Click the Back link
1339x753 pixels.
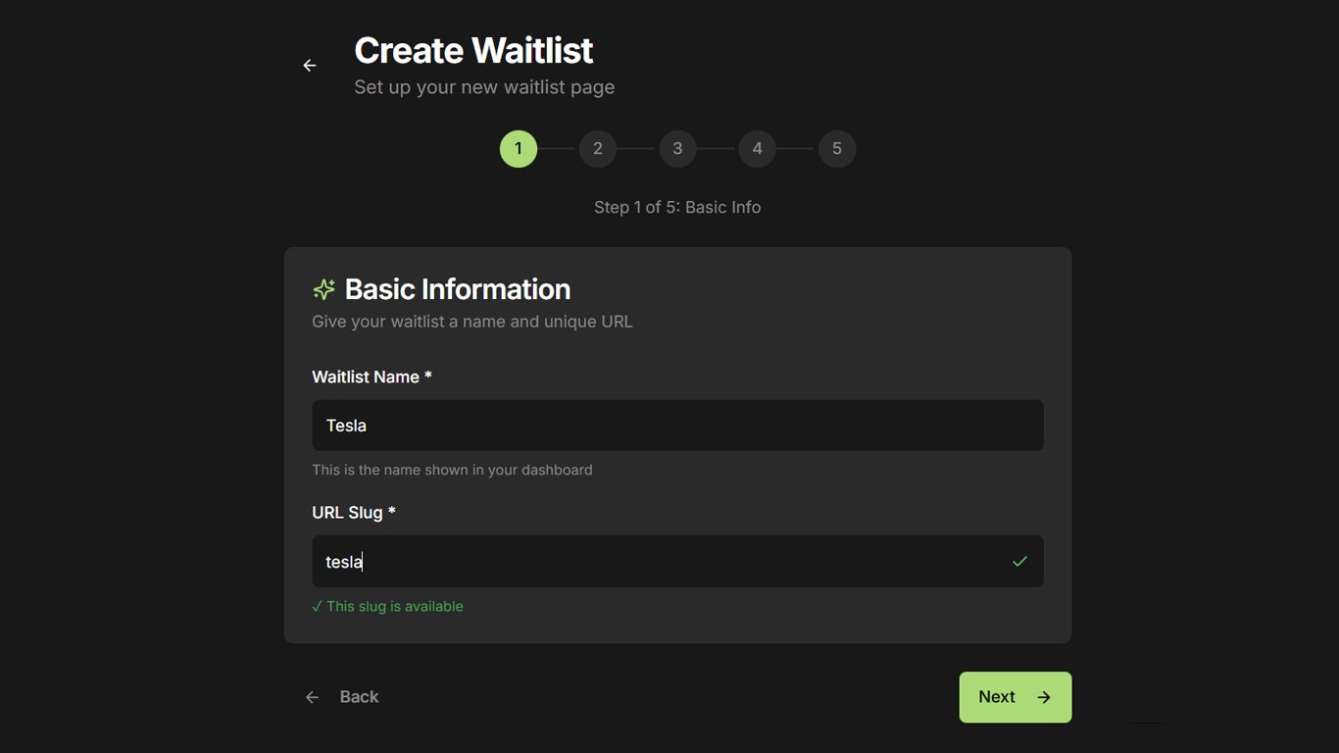[x=359, y=696]
